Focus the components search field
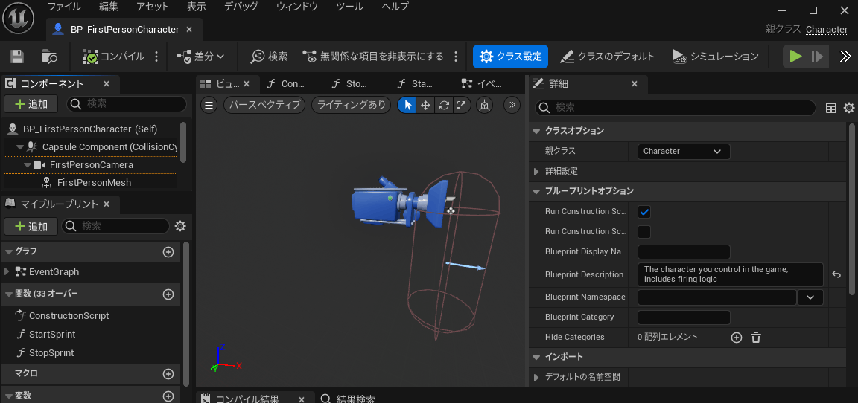Screen dimensions: 858x403 [127, 104]
